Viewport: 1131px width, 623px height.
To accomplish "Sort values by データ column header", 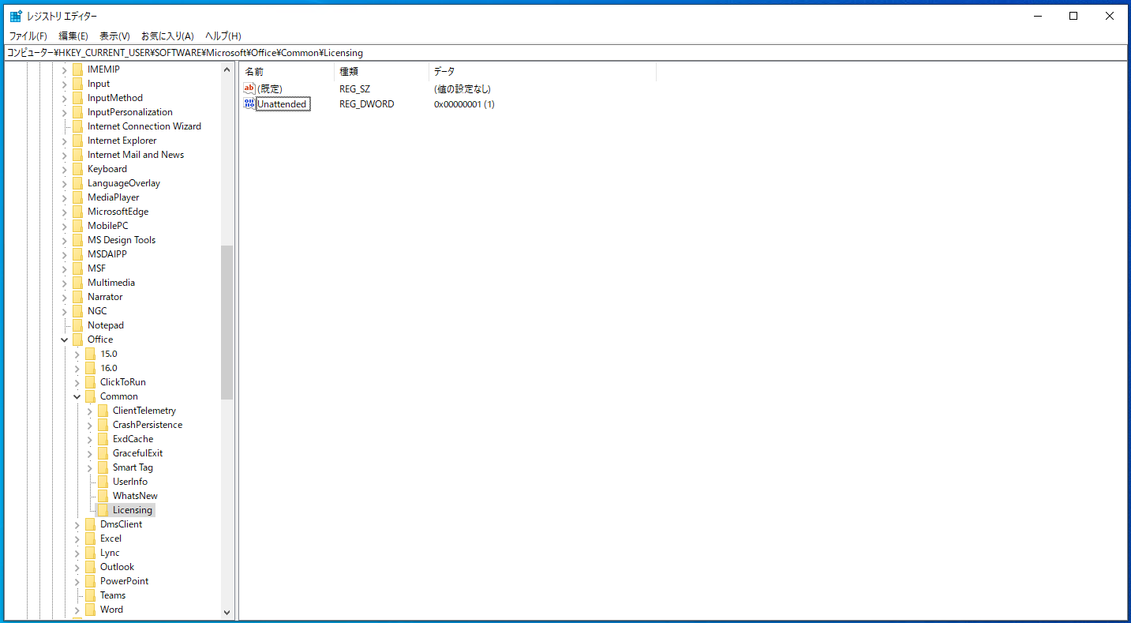I will point(542,72).
